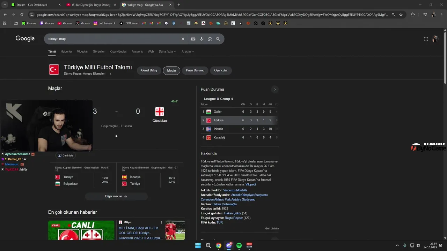Open more options next to Dünya Kupası Avrupa Elemeleri
447x251 pixels.
pyautogui.click(x=111, y=74)
